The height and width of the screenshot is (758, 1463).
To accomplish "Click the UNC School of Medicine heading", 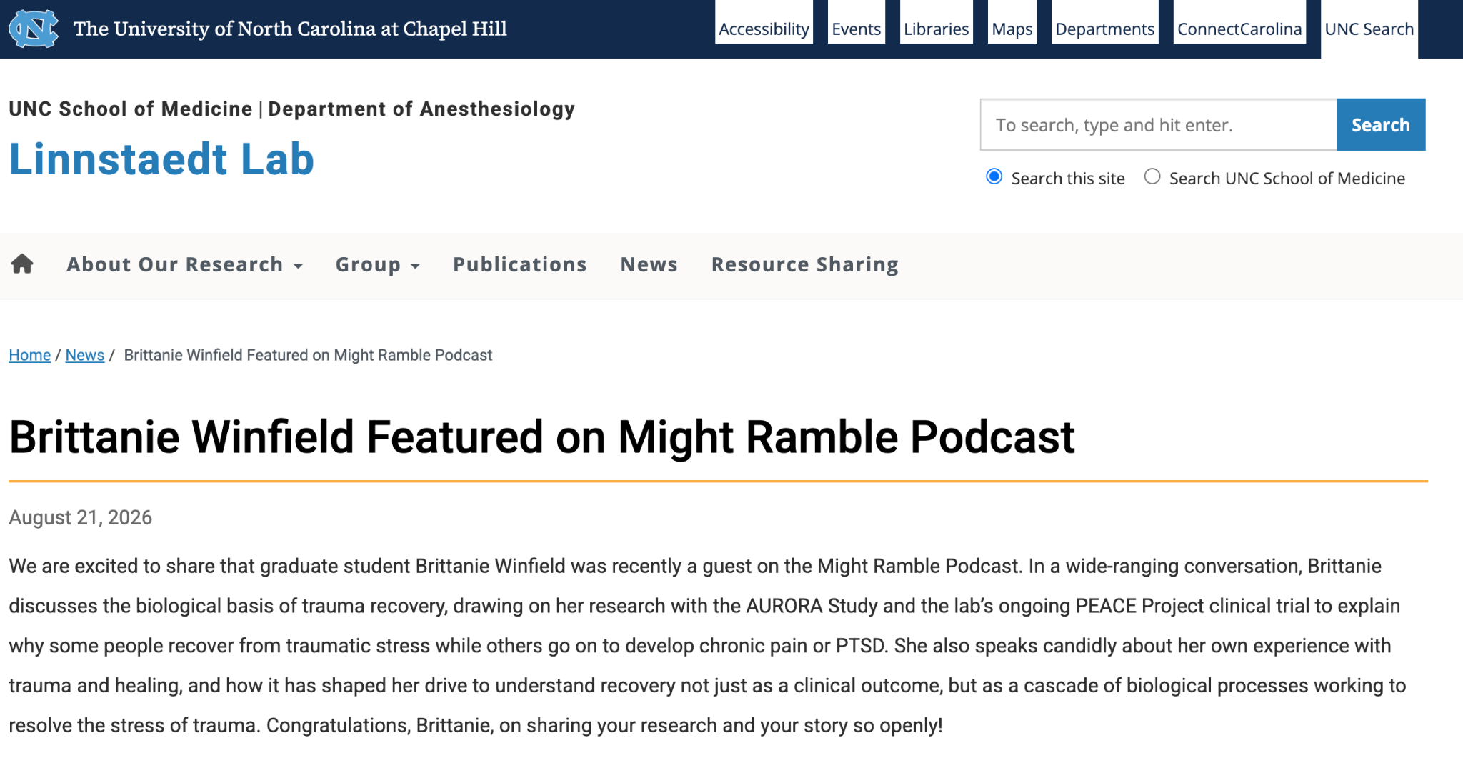I will coord(131,109).
